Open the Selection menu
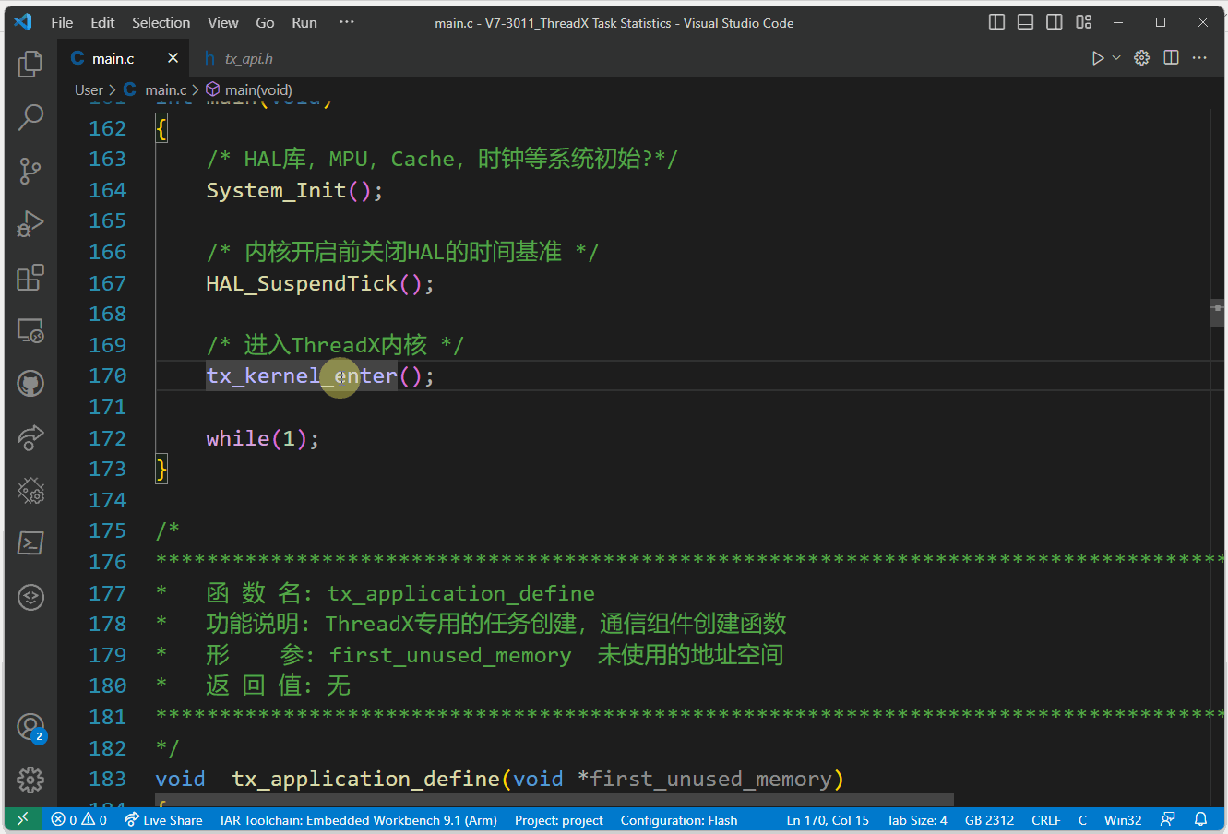1228x834 pixels. pos(161,22)
